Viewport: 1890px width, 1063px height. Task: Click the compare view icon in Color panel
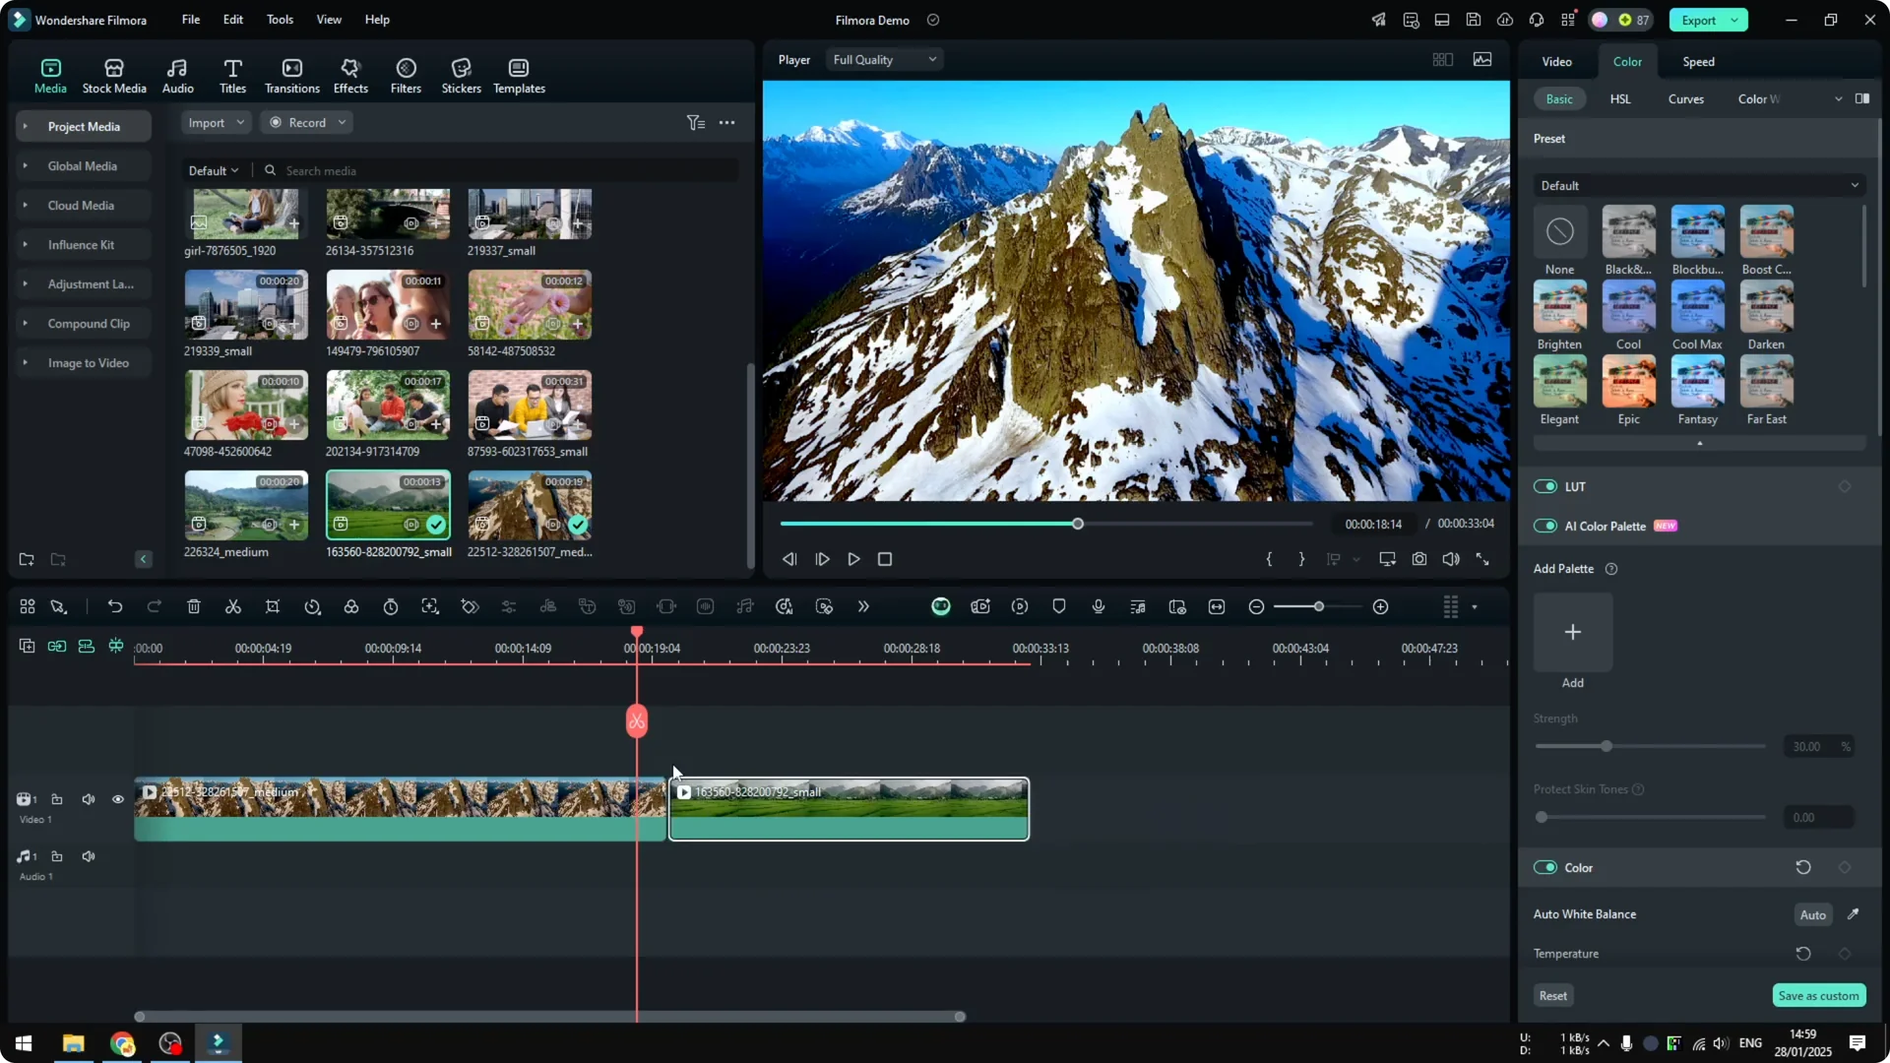(x=1862, y=98)
